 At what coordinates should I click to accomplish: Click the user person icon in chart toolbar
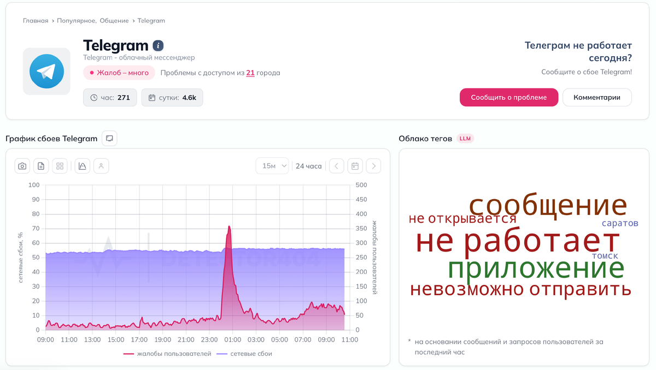(x=101, y=166)
